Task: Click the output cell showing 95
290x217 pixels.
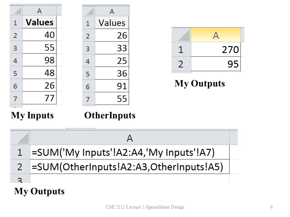Action: tap(216, 64)
